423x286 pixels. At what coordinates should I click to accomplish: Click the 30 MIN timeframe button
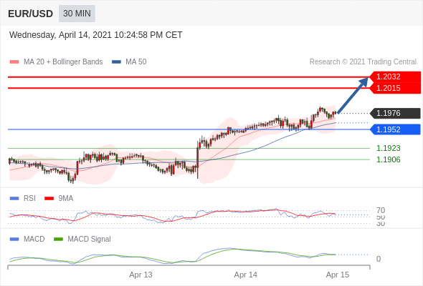tap(77, 14)
